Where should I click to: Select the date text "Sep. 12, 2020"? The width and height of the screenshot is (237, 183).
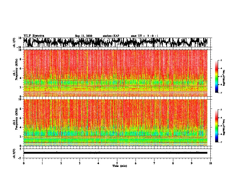point(83,36)
